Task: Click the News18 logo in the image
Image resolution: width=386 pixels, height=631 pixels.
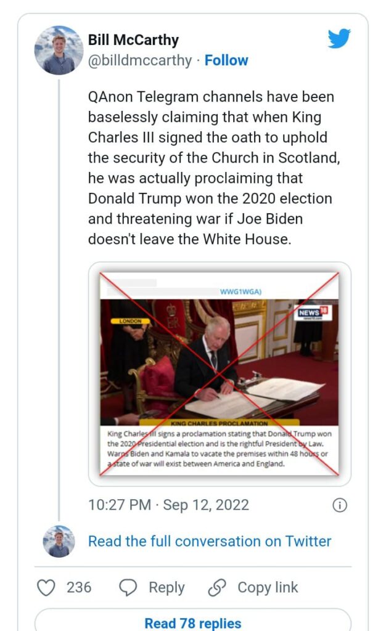Action: 314,314
